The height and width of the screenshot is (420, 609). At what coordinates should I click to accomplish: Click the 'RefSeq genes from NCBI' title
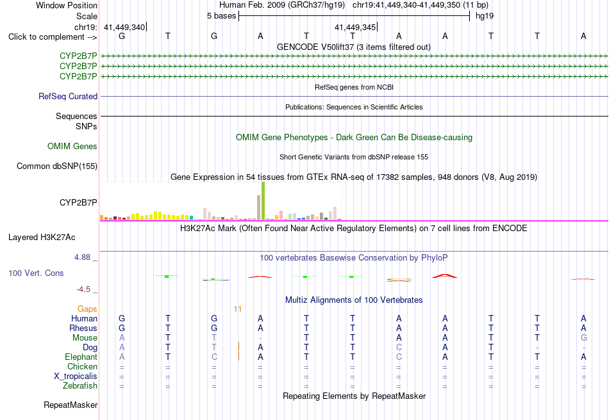pos(354,87)
